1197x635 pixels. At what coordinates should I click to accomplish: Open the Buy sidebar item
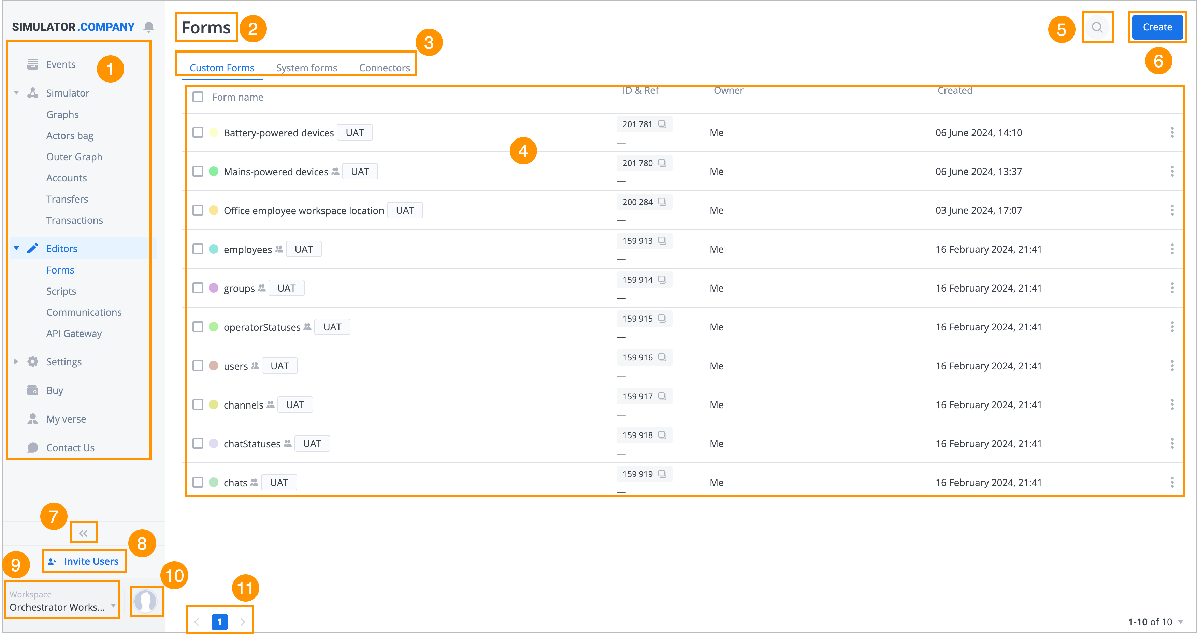pos(54,390)
